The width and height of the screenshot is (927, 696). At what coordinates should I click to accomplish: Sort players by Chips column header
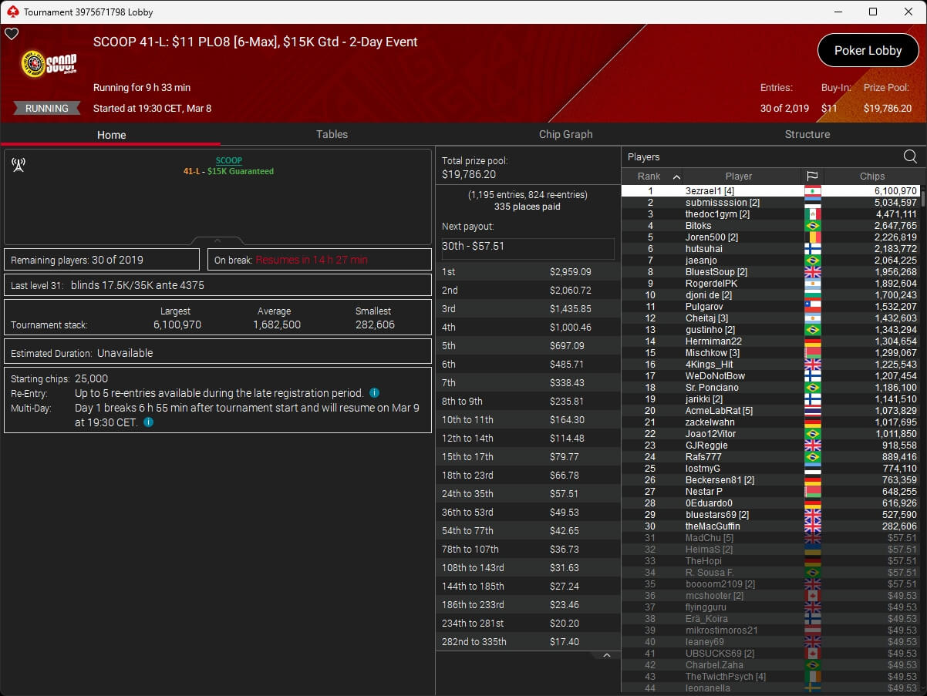coord(871,177)
